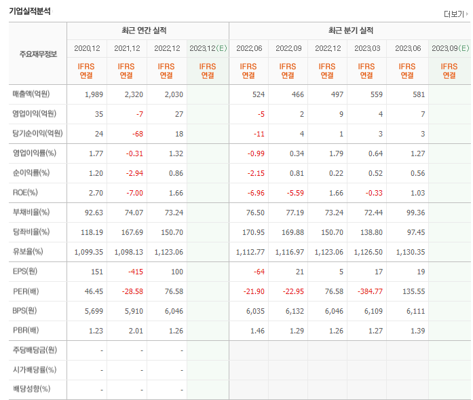Select the 주요재무정보 header cell
The image size is (473, 400).
pos(38,54)
